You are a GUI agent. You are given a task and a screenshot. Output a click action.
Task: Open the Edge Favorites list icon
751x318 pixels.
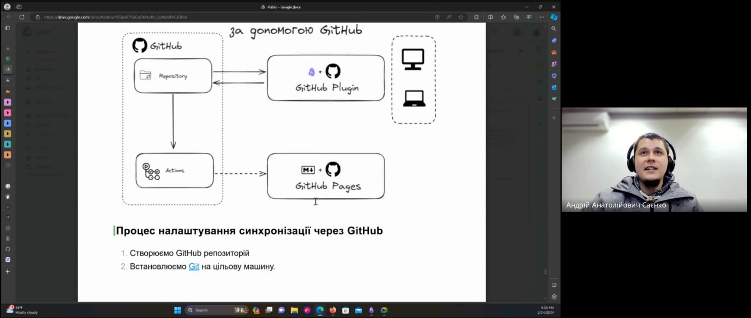[x=503, y=17]
